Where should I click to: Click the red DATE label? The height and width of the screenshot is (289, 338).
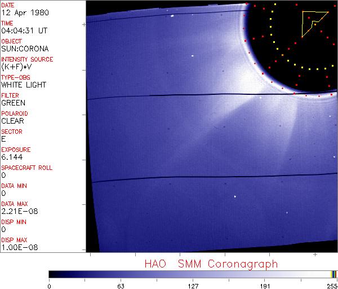click(7, 5)
